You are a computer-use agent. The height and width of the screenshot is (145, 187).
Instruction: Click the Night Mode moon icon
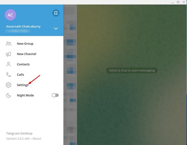(8, 95)
